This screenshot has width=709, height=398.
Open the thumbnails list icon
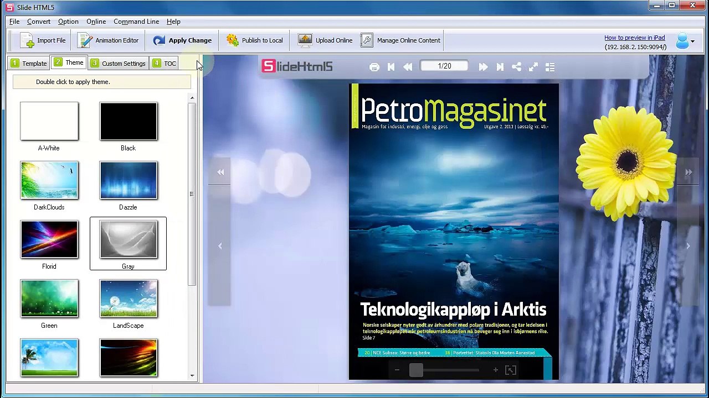(x=550, y=67)
